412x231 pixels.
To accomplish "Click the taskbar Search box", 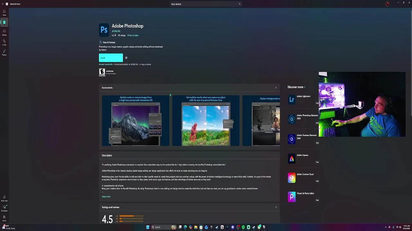I will click(164, 227).
